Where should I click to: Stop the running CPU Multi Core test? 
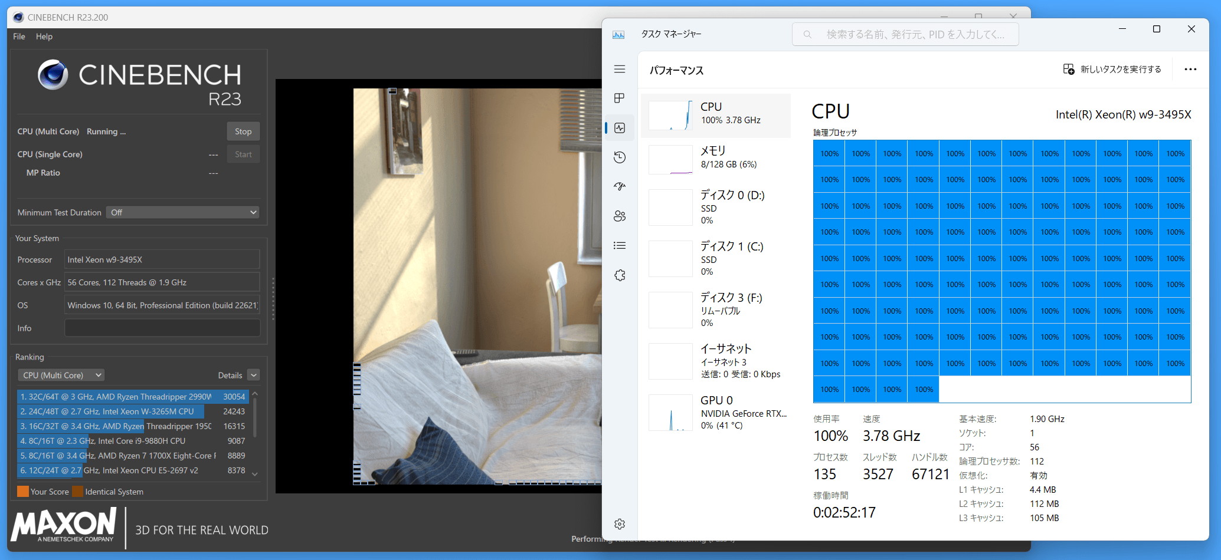click(x=243, y=131)
